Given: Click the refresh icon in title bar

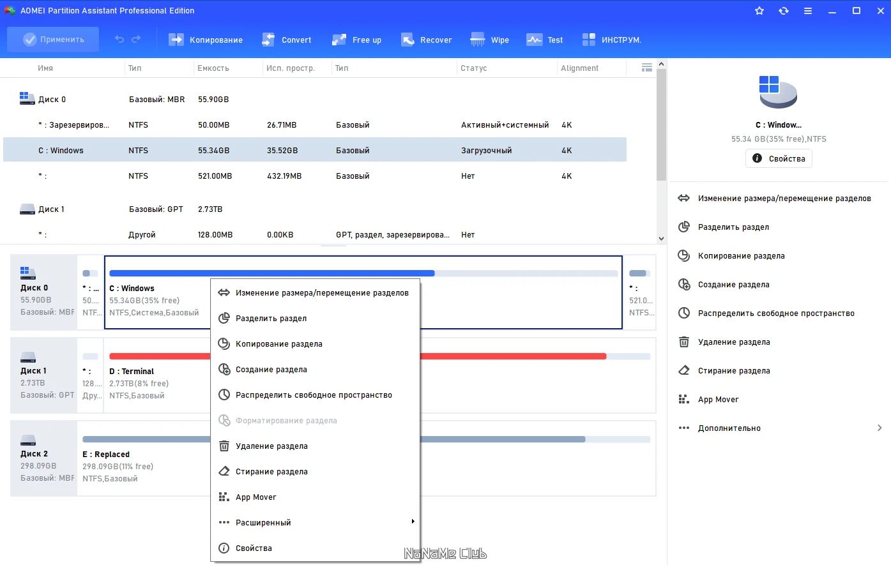Looking at the screenshot, I should point(784,11).
